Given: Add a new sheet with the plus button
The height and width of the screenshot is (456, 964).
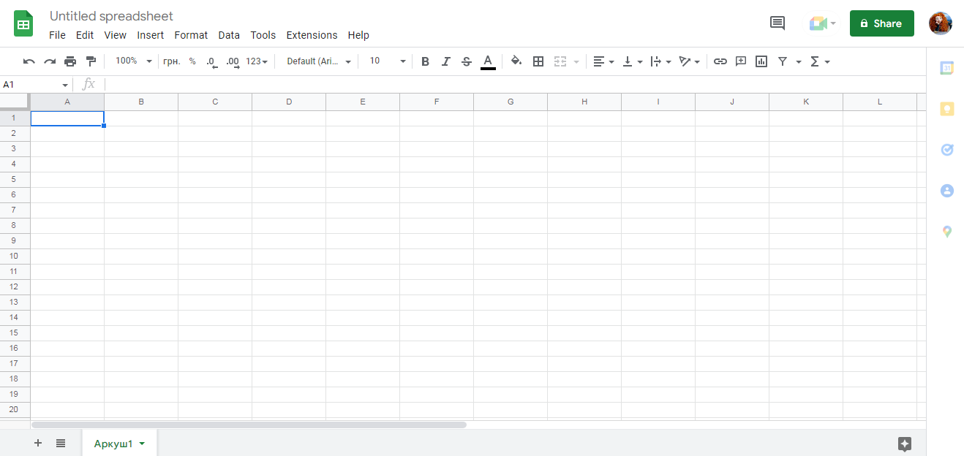Looking at the screenshot, I should pyautogui.click(x=37, y=443).
